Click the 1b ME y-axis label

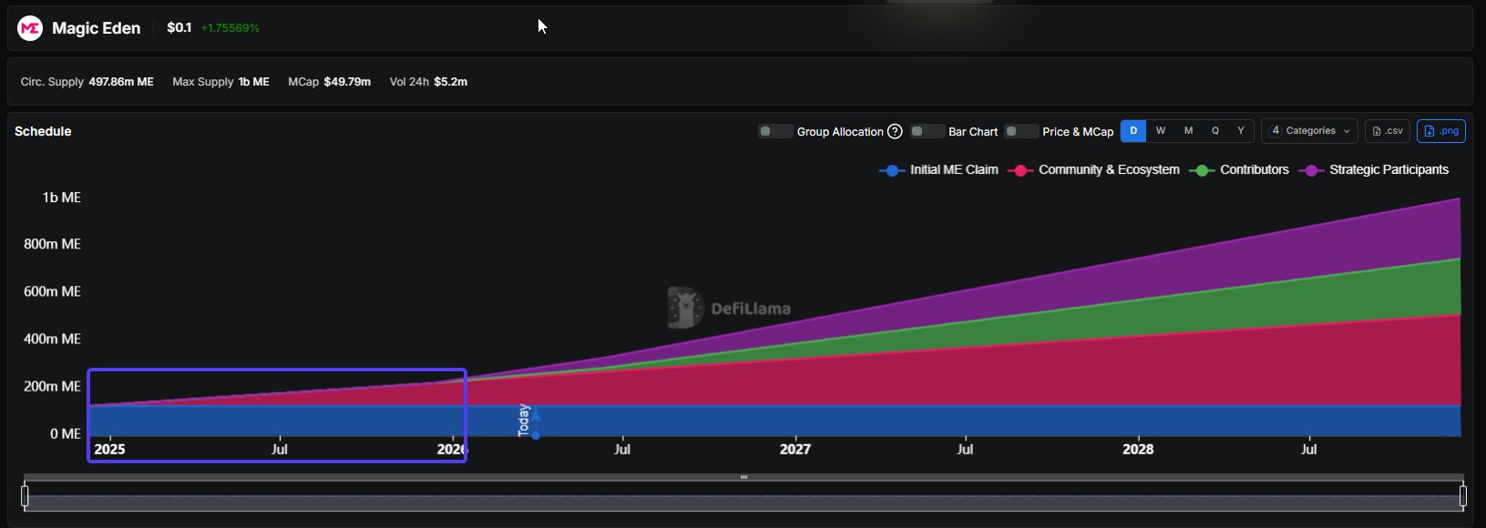pyautogui.click(x=62, y=198)
